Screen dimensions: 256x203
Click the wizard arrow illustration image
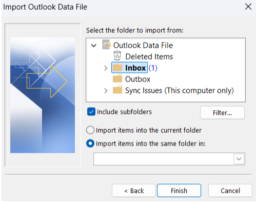coord(43,95)
